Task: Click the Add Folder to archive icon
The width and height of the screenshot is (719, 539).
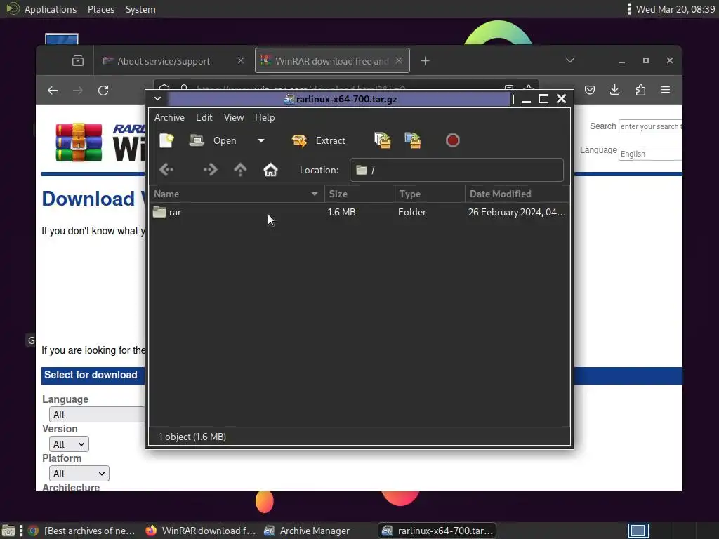Action: click(x=413, y=140)
